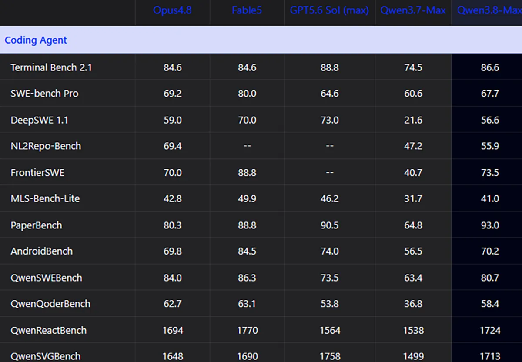Click SWE-bench Pro Qwen3.8-Max value 67.7
Screen dimensions: 522x362
coord(490,94)
